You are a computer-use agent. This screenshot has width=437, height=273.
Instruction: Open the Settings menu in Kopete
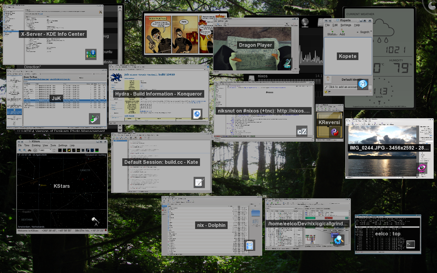pyautogui.click(x=346, y=25)
